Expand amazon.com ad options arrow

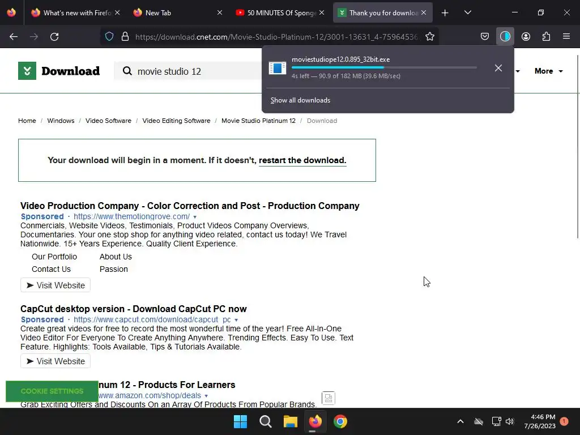click(206, 396)
